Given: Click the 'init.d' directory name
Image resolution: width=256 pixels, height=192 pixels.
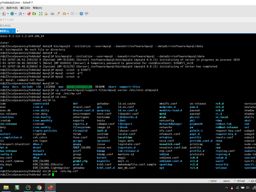Looking at the screenshot, I should (x=102, y=131).
